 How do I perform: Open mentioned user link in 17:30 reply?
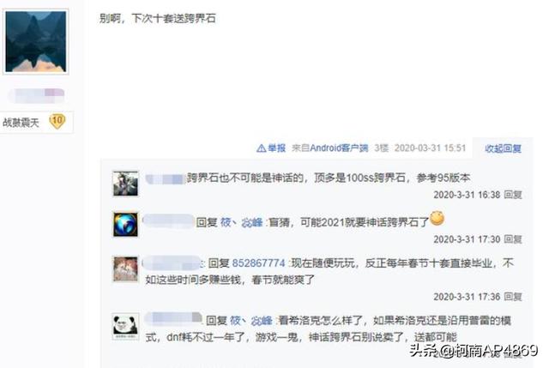241,222
